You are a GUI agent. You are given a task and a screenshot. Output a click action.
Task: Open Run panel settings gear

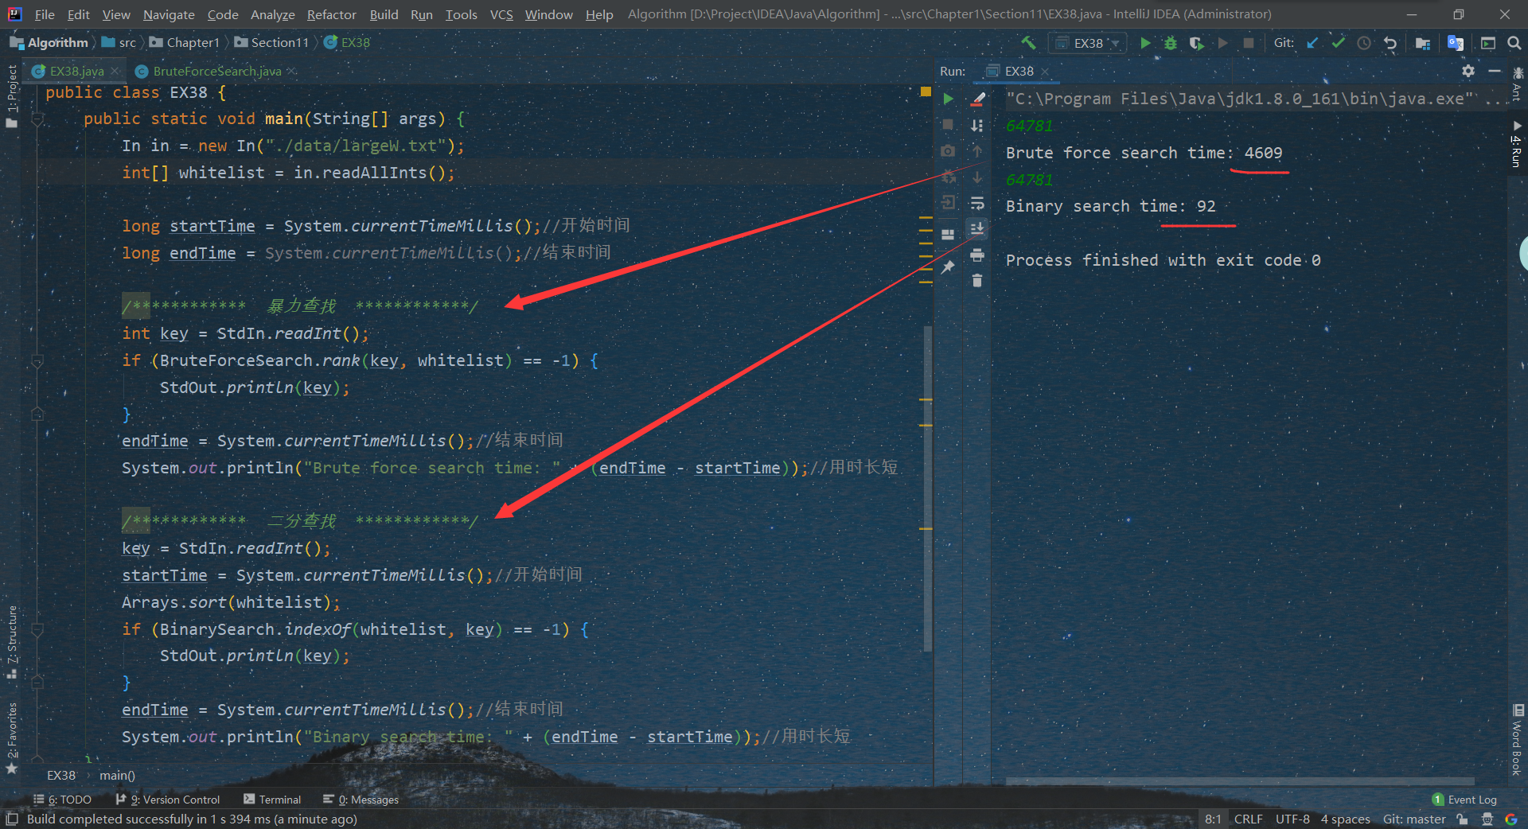pyautogui.click(x=1468, y=71)
